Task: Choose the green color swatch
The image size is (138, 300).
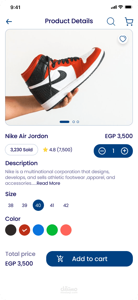Action: [52, 230]
